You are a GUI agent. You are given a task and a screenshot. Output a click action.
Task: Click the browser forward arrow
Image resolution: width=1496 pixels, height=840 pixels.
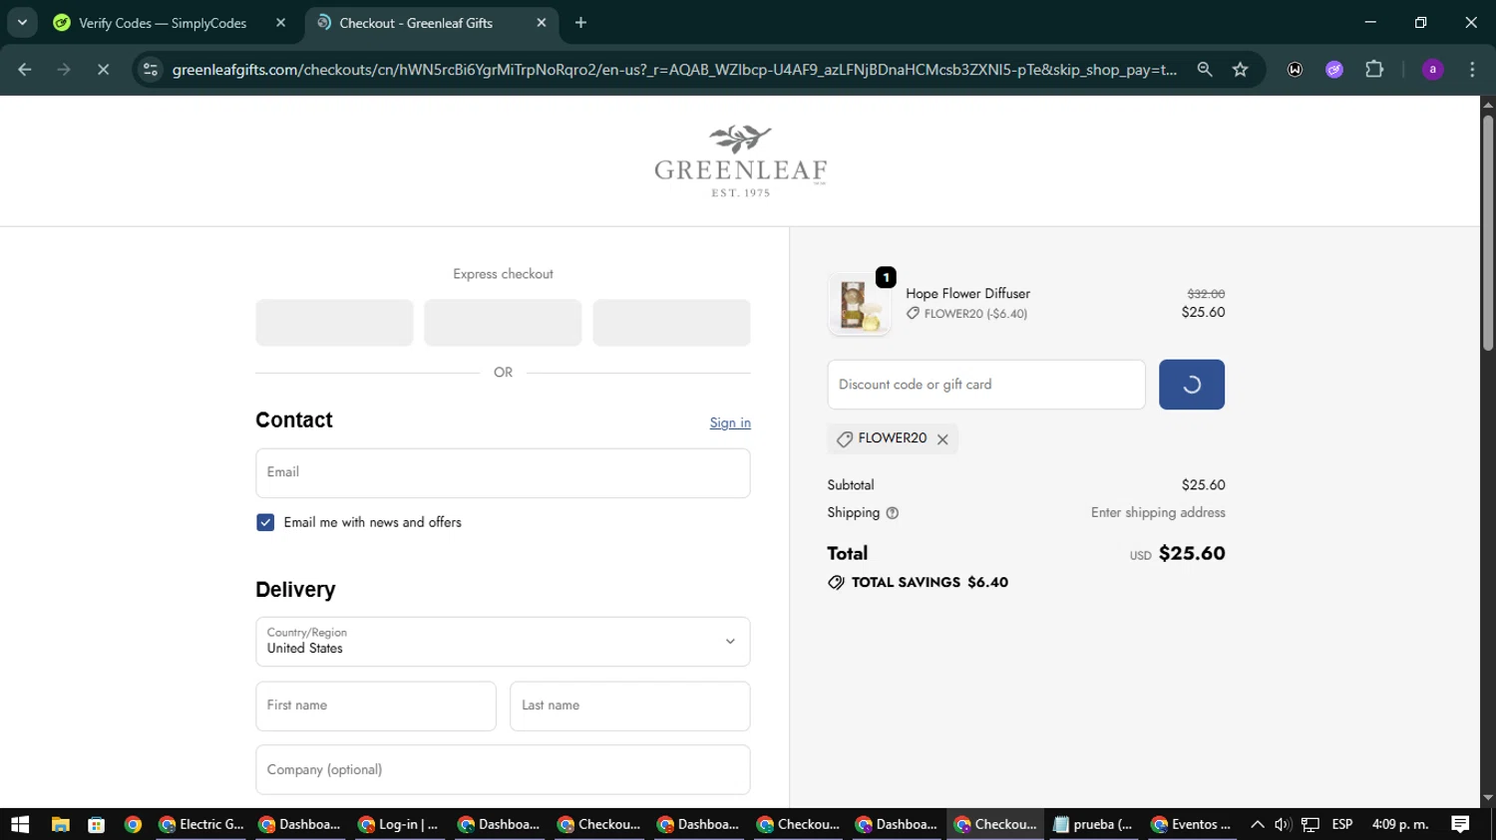64,70
